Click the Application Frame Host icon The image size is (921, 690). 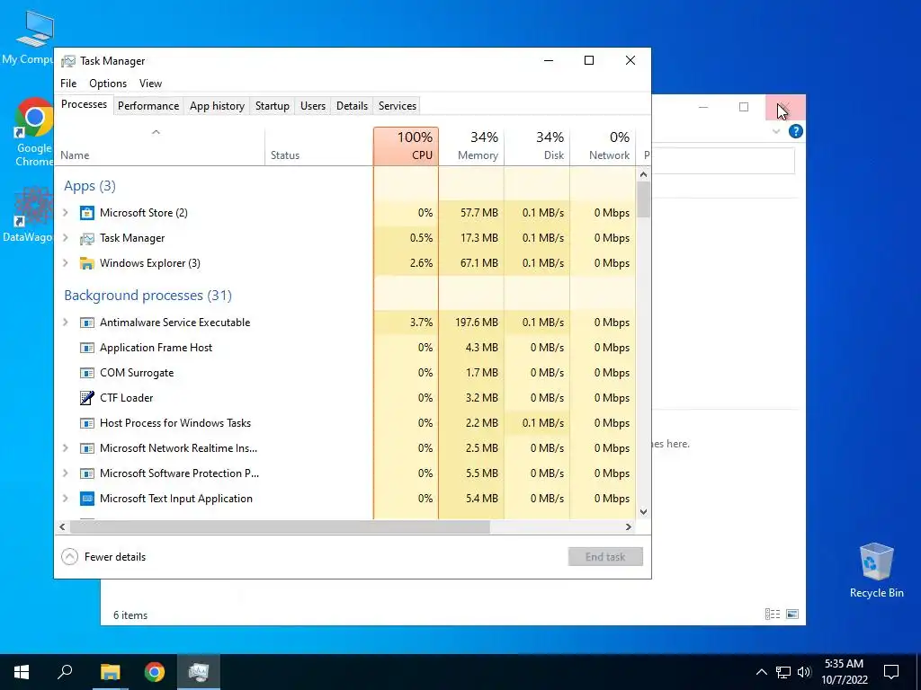pos(87,348)
